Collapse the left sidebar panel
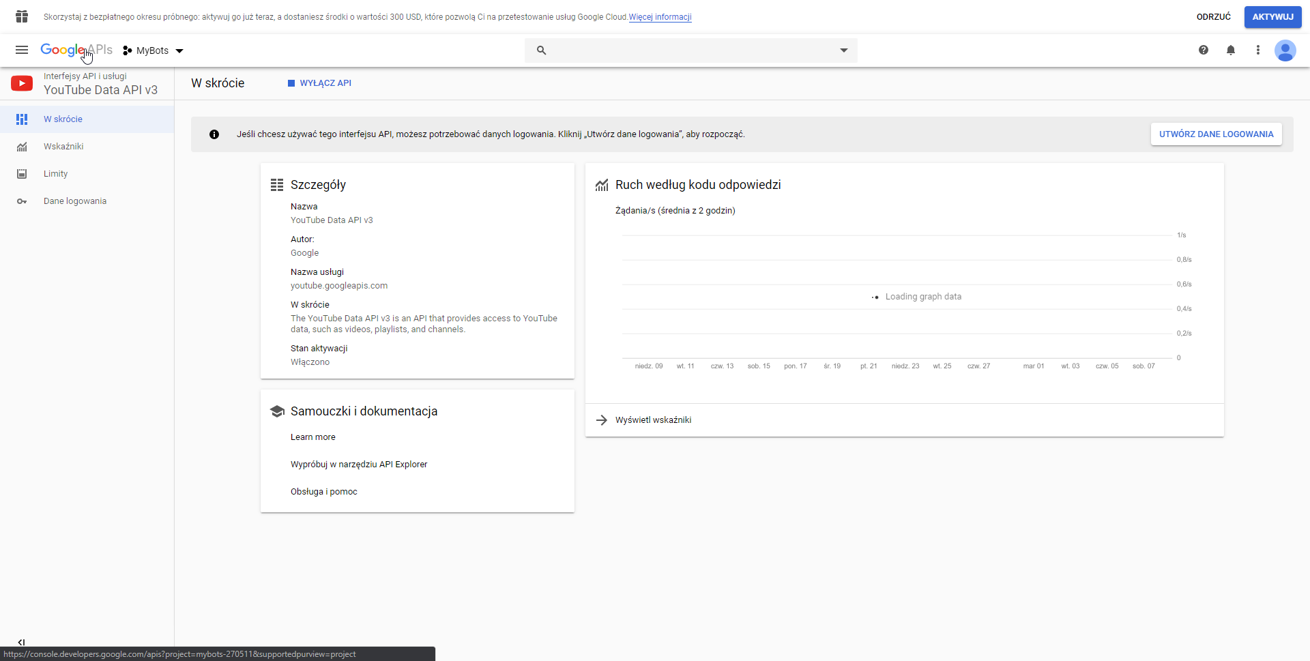The width and height of the screenshot is (1310, 661). pyautogui.click(x=21, y=642)
